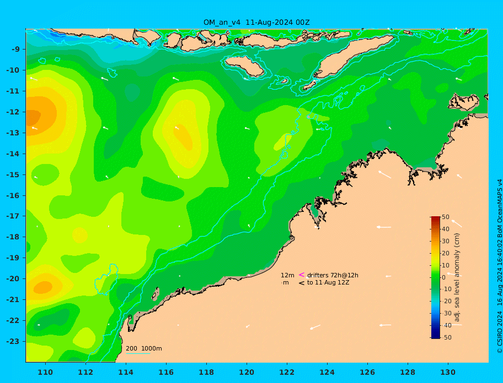Click Timor island on the map
The height and width of the screenshot is (383, 503).
[x=353, y=57]
